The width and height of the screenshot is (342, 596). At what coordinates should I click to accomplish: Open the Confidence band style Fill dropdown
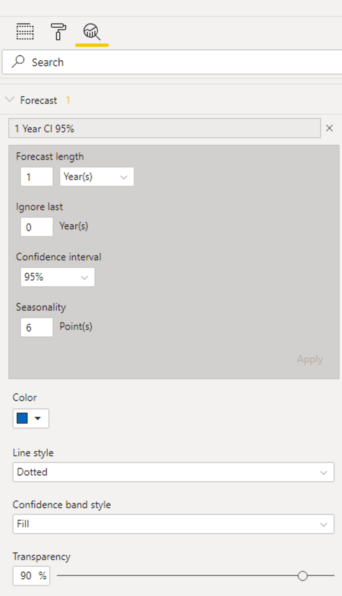coord(173,524)
